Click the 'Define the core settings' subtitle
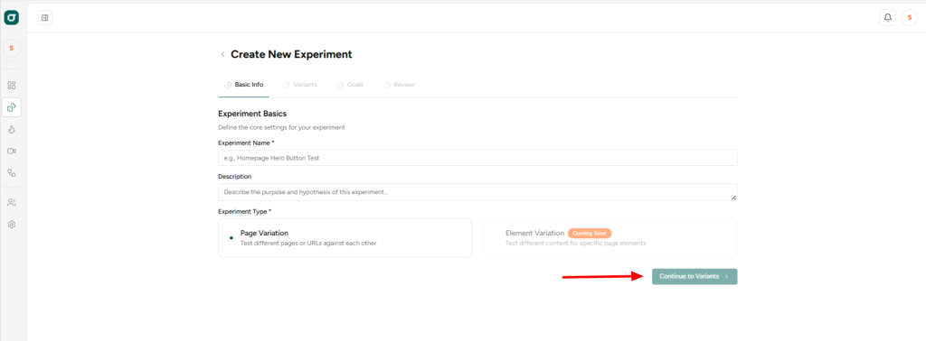 (x=282, y=127)
